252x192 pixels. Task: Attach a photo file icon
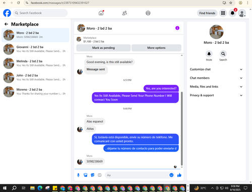86,175
